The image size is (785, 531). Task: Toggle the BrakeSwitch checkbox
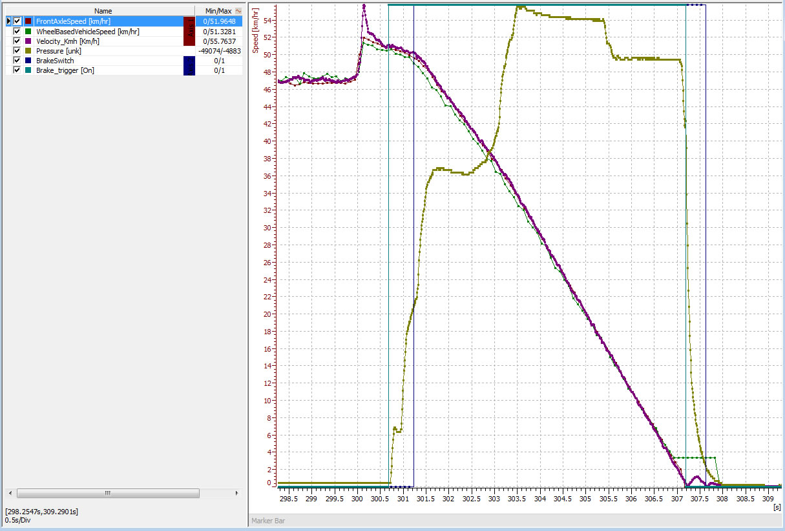click(16, 60)
